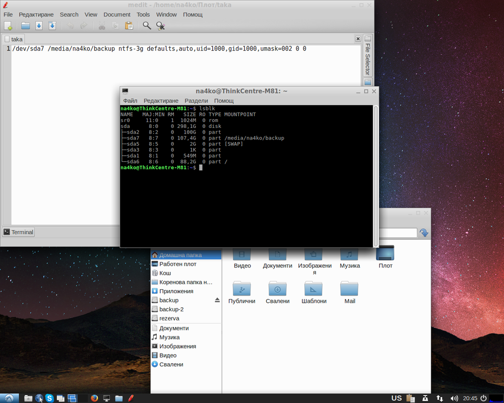Open the Document menu in medit

tap(117, 15)
